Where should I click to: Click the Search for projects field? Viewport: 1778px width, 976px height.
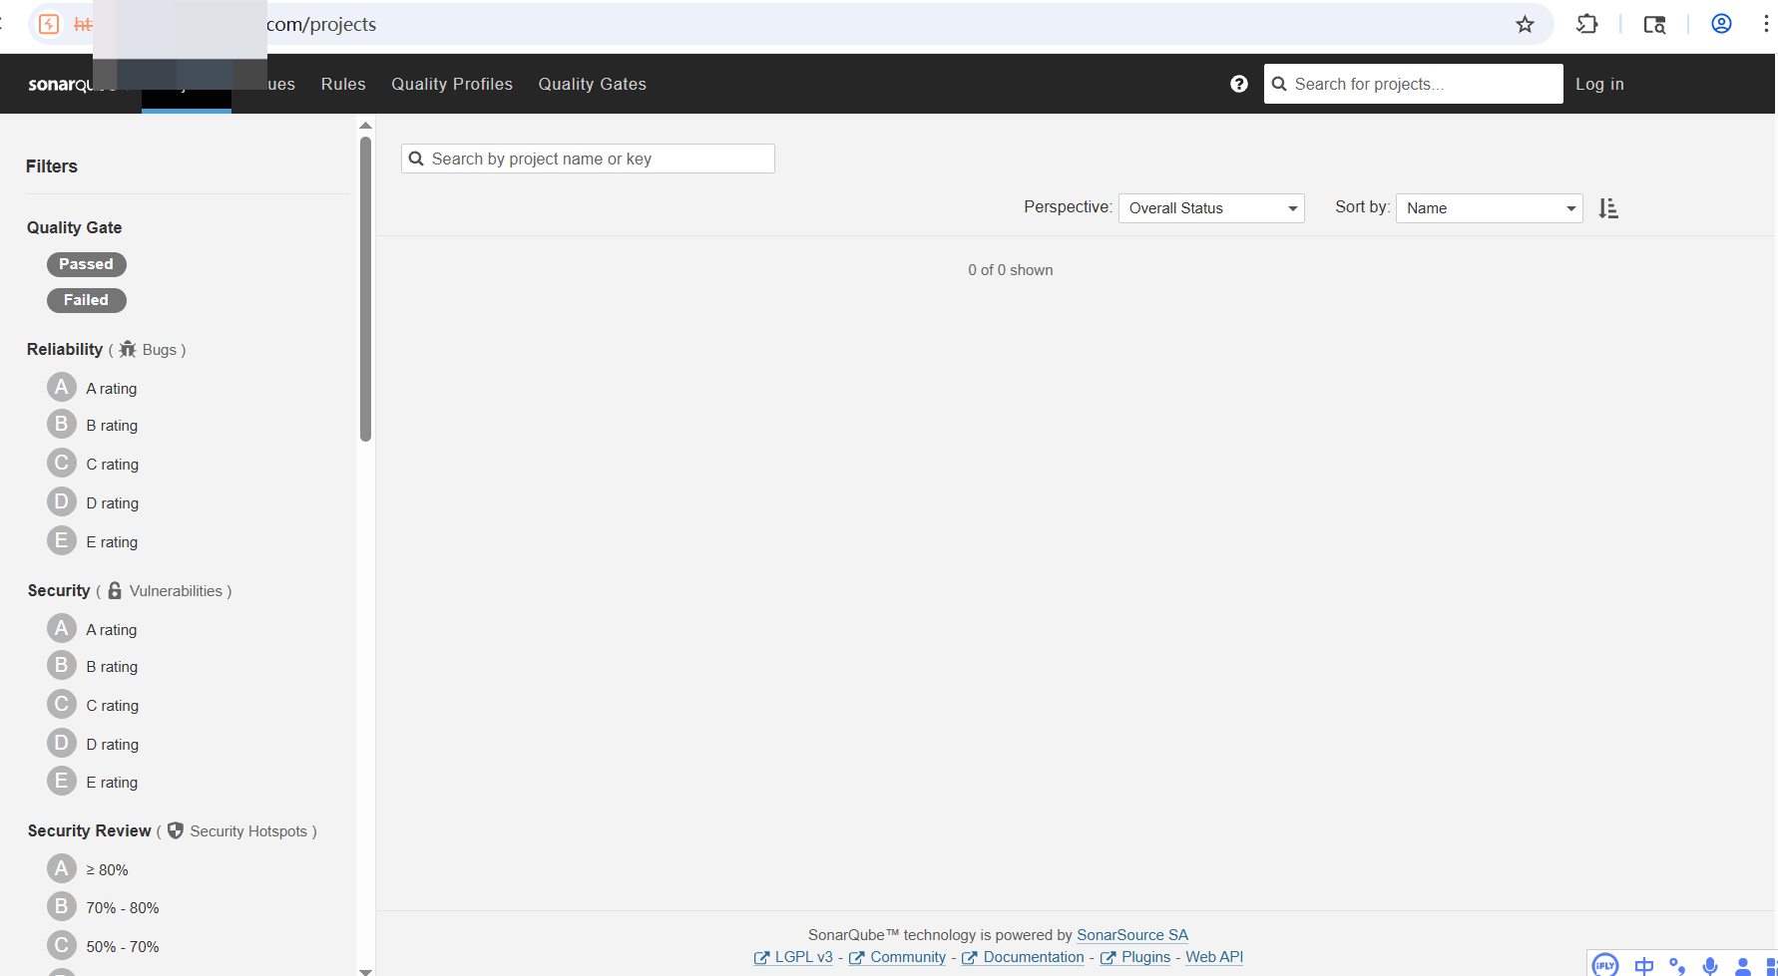[1413, 84]
